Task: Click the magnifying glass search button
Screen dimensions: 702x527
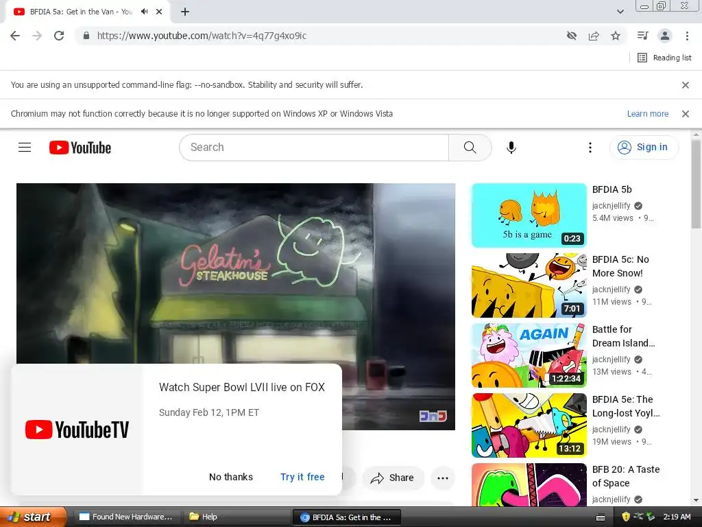Action: pos(470,148)
